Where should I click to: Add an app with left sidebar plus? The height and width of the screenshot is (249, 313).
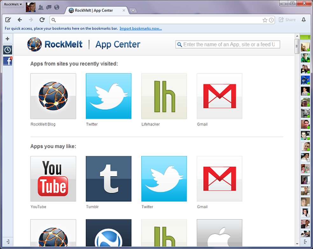pos(7,39)
